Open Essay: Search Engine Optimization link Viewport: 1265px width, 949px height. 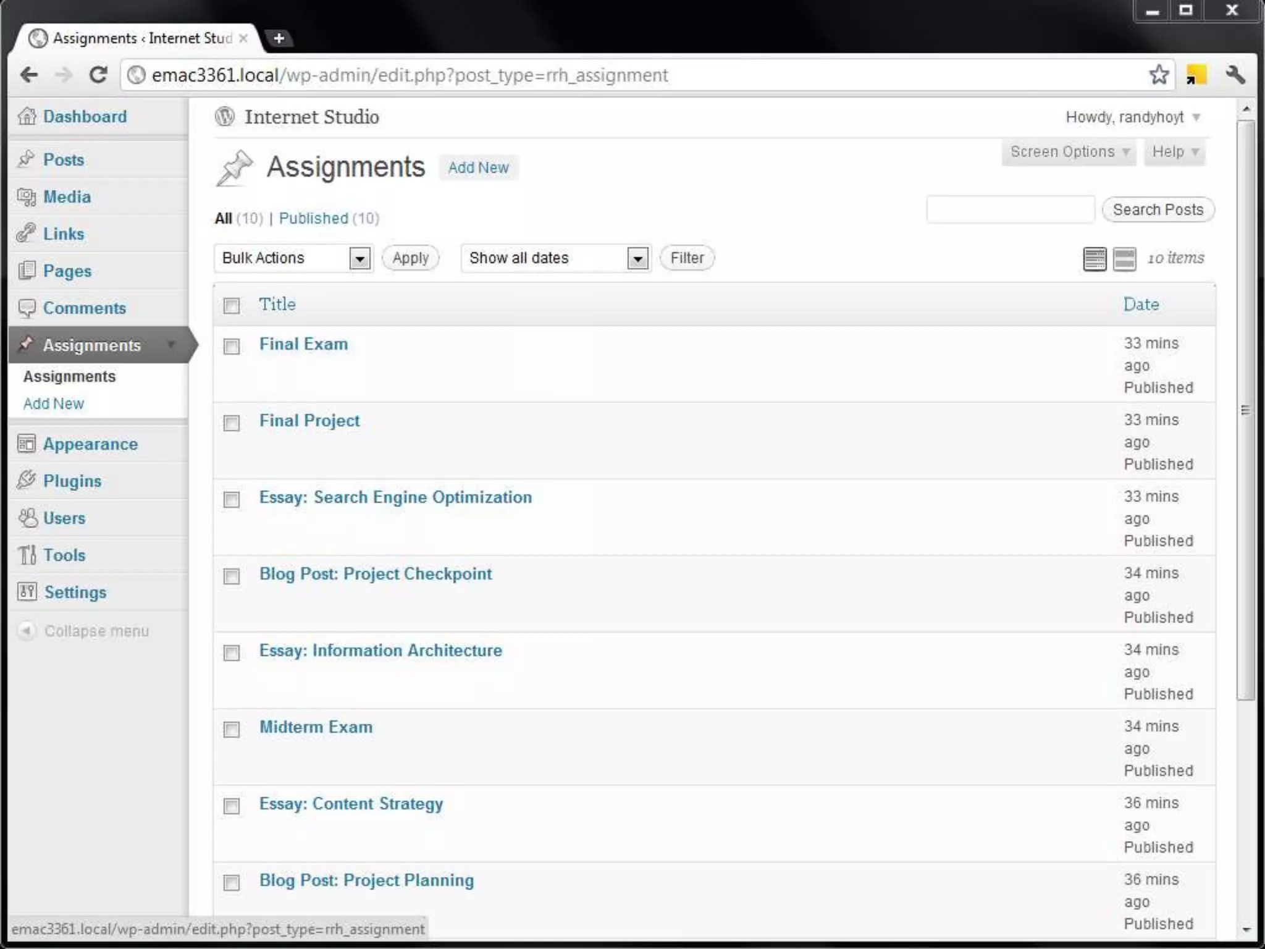[x=395, y=497]
